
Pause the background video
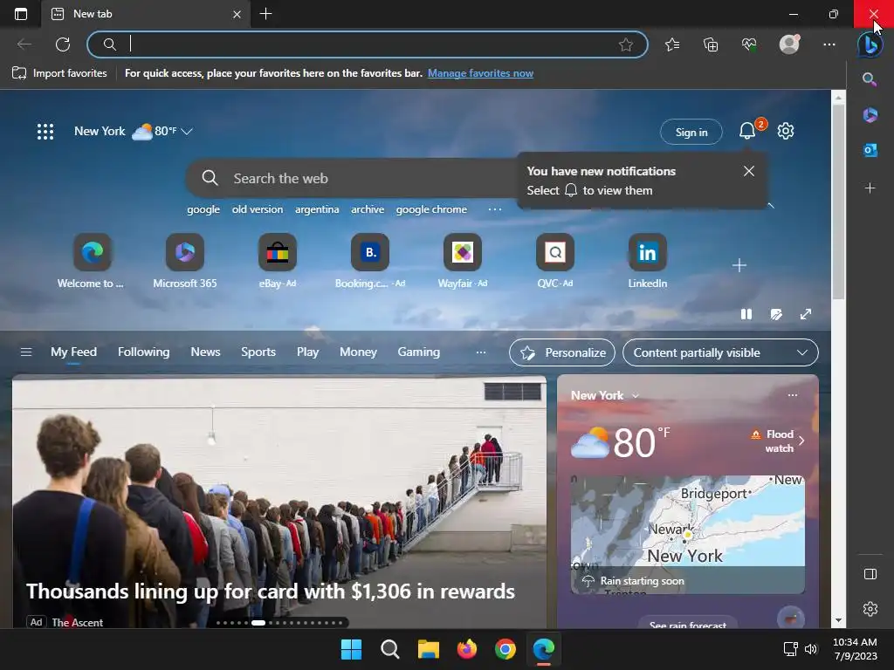pos(746,314)
